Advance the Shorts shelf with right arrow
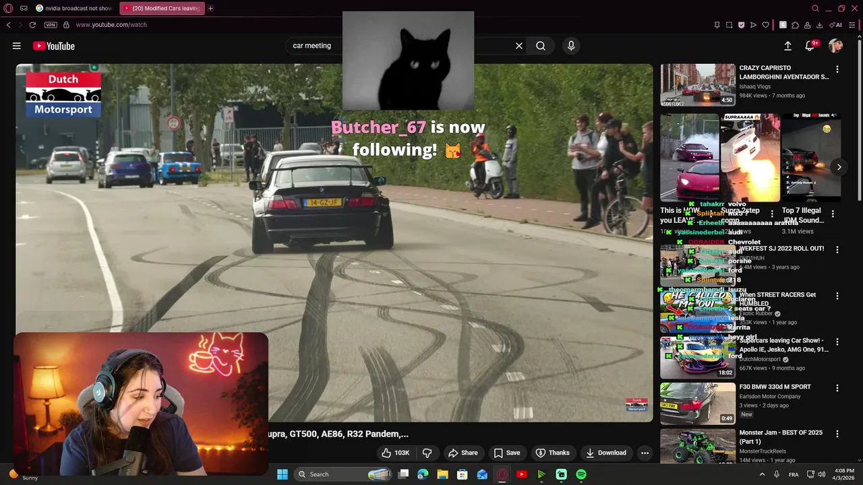 (x=839, y=167)
